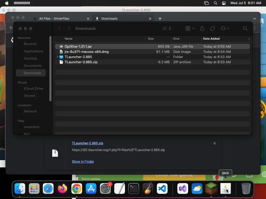Open the Trash in the dock

click(246, 188)
